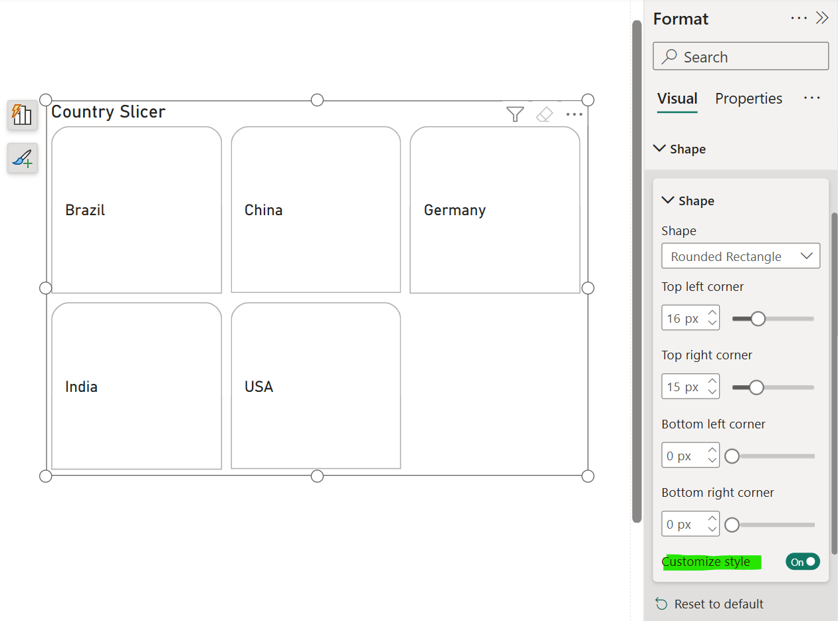Screen dimensions: 838x621
Task: Click the Analyze visual icon on the left
Action: tap(22, 115)
